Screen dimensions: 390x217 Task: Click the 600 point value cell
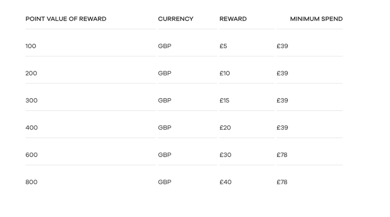[x=31, y=155]
